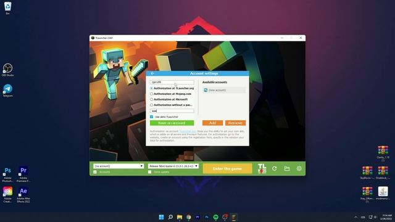
Task: Click Enter the game button
Action: click(227, 168)
